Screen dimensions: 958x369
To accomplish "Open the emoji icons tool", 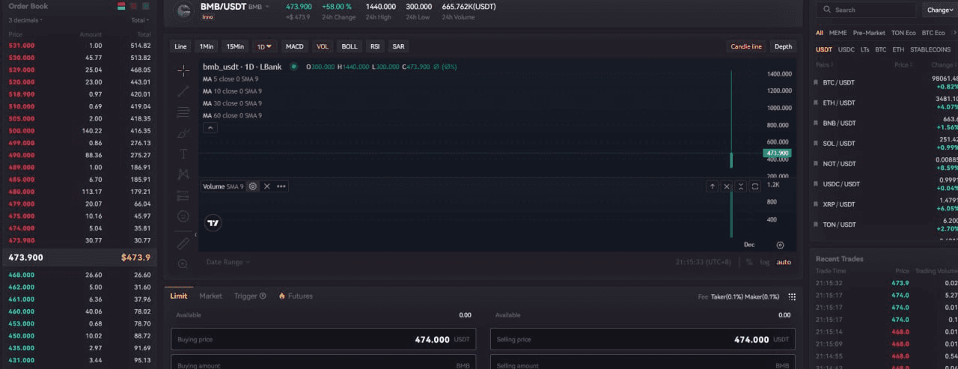I will point(183,216).
